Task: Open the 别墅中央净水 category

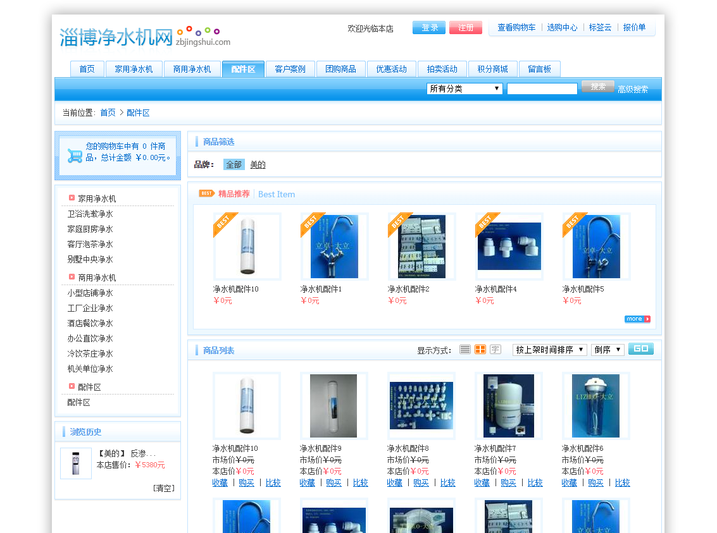Action: (x=90, y=259)
